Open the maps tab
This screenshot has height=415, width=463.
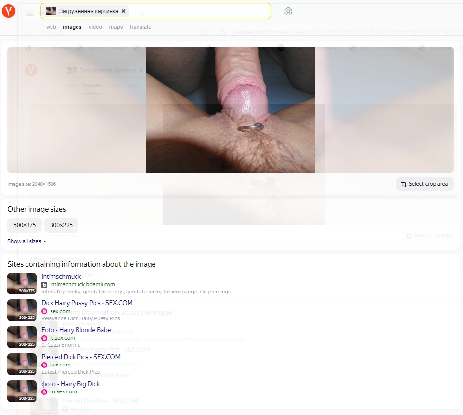pos(116,27)
